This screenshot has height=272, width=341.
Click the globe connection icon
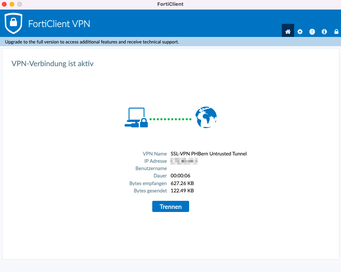pos(206,118)
